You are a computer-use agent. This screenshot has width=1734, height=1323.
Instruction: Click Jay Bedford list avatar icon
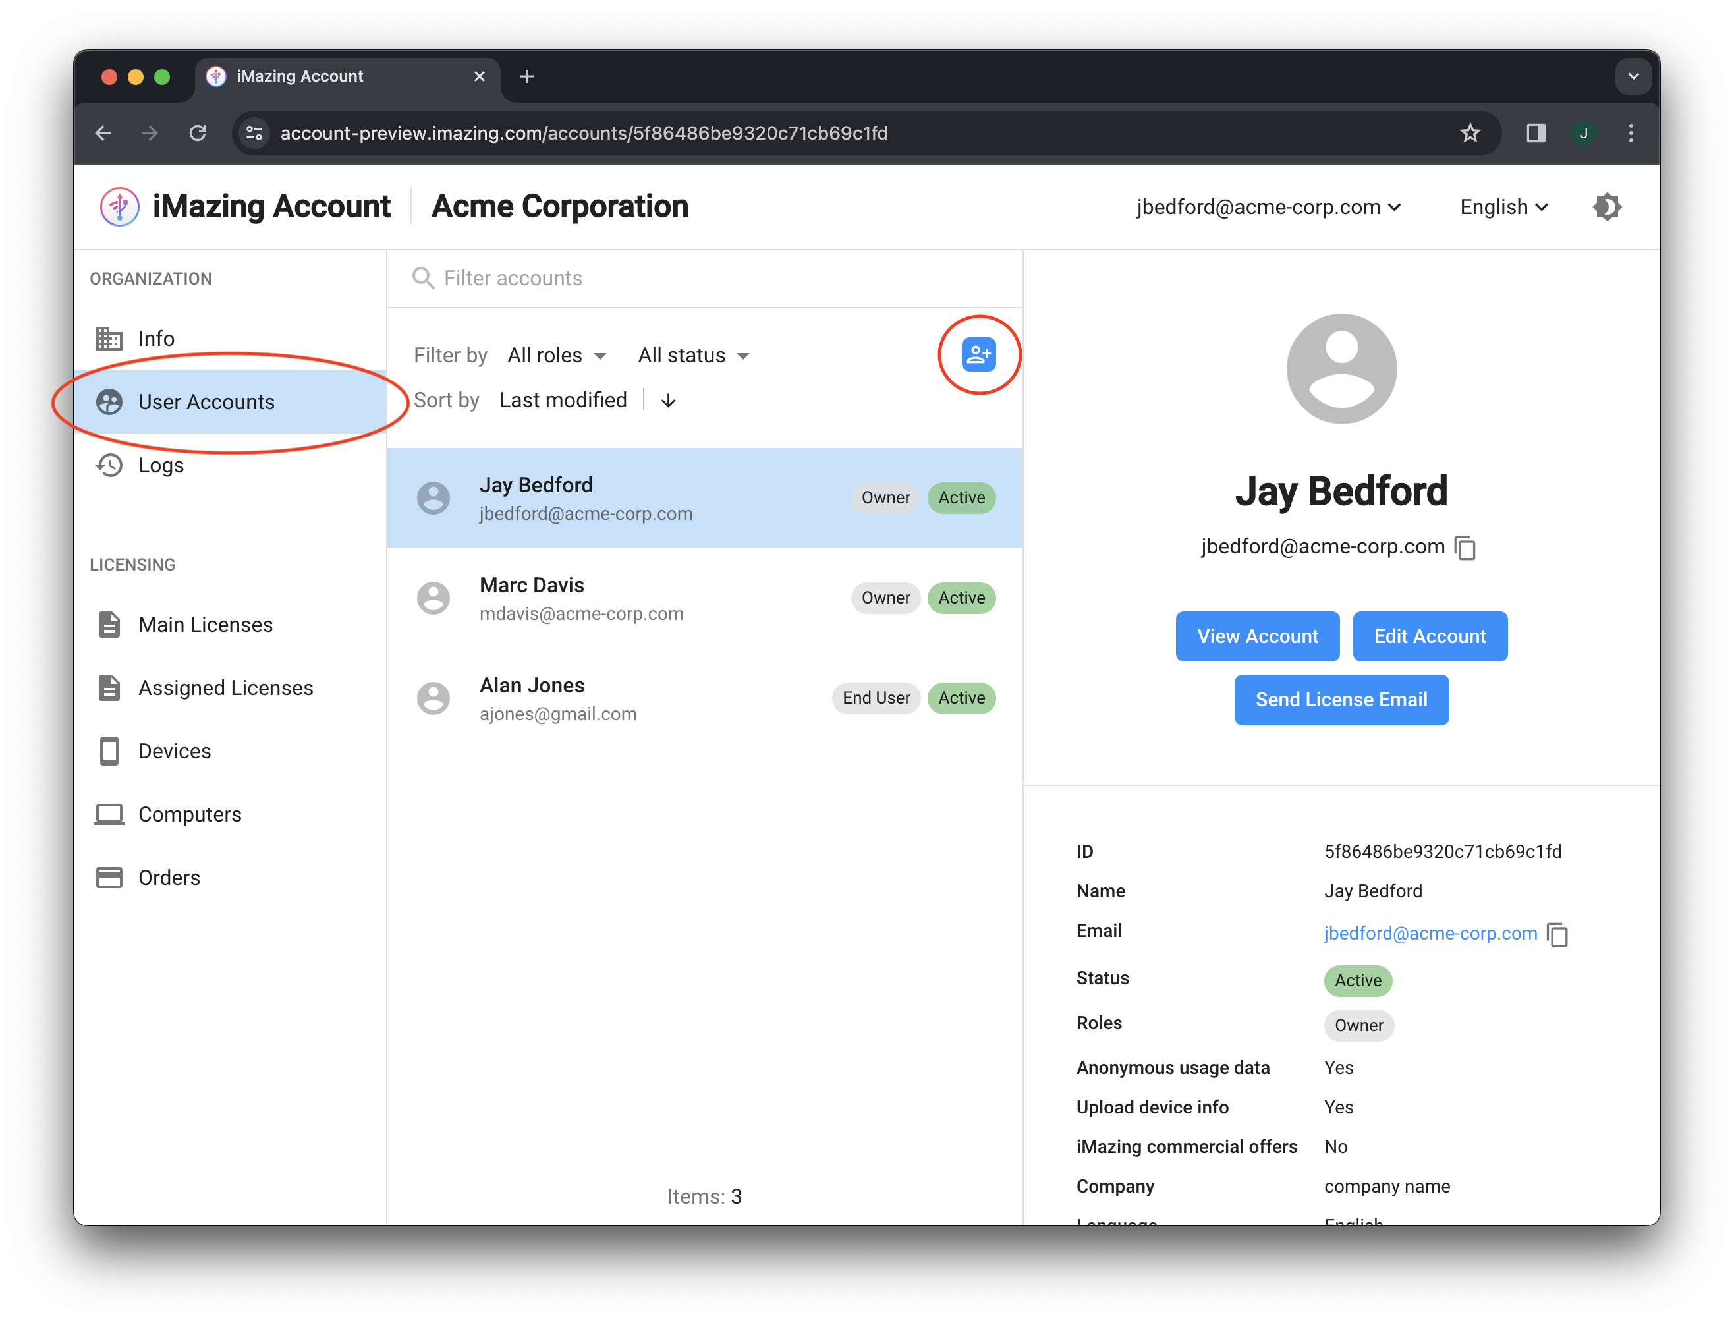tap(433, 499)
